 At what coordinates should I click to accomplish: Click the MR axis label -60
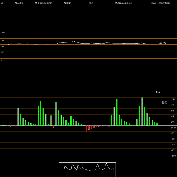173,145
